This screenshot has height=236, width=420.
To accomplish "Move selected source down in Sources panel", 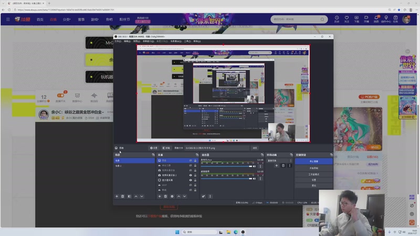I will click(185, 196).
